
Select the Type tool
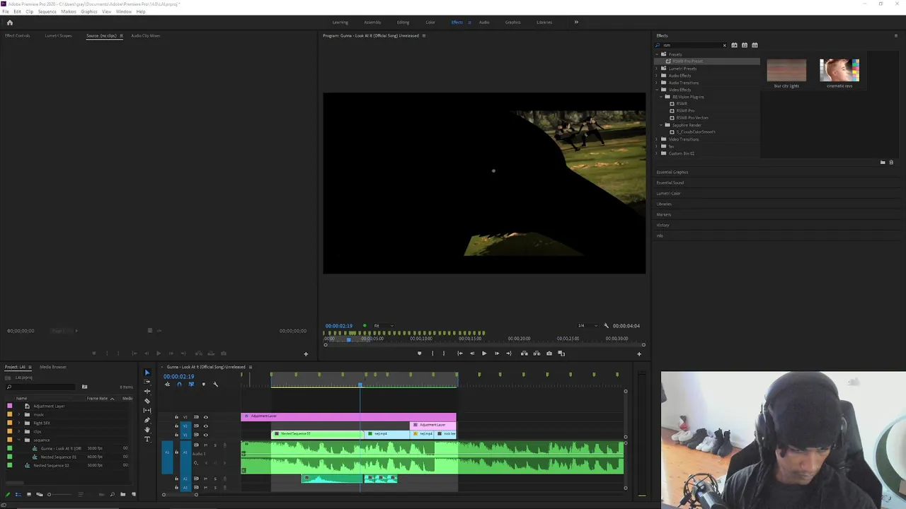(x=147, y=439)
